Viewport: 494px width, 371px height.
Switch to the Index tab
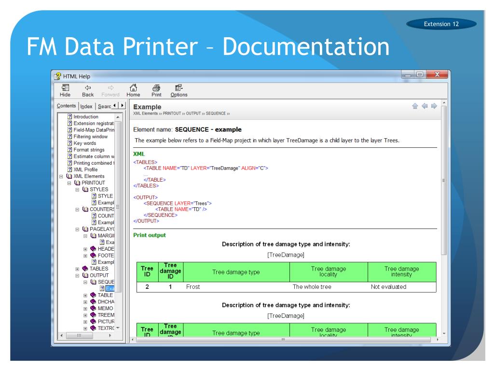86,106
